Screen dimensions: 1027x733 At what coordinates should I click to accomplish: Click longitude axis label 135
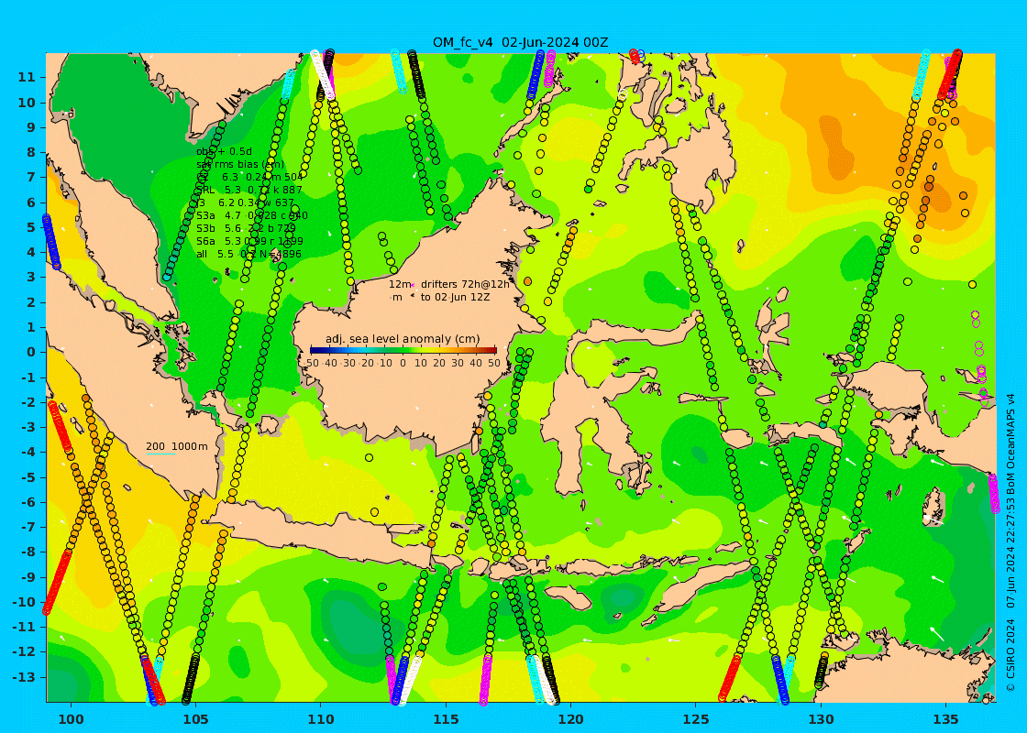point(945,719)
